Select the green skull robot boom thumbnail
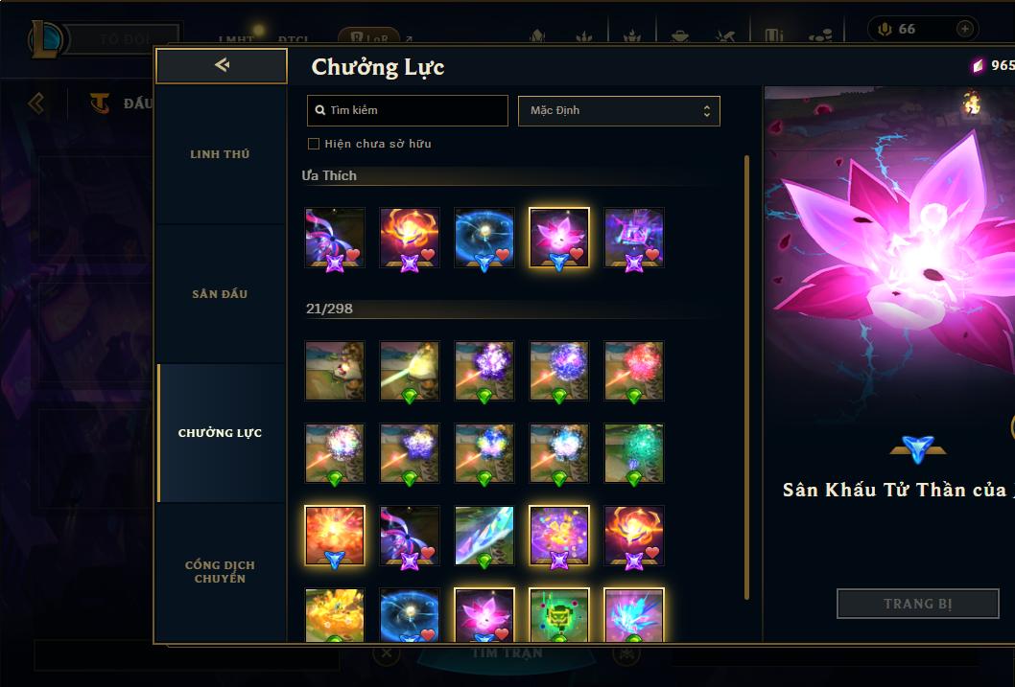The height and width of the screenshot is (687, 1015). click(x=559, y=614)
